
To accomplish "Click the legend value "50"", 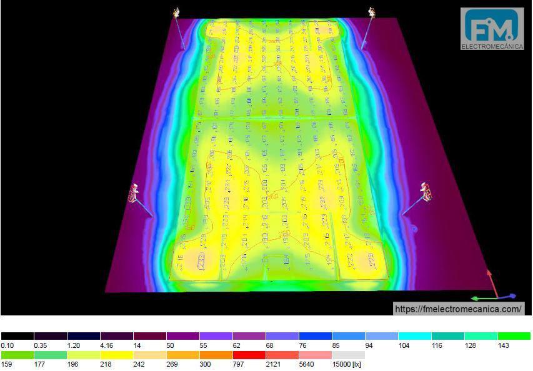I will (171, 345).
